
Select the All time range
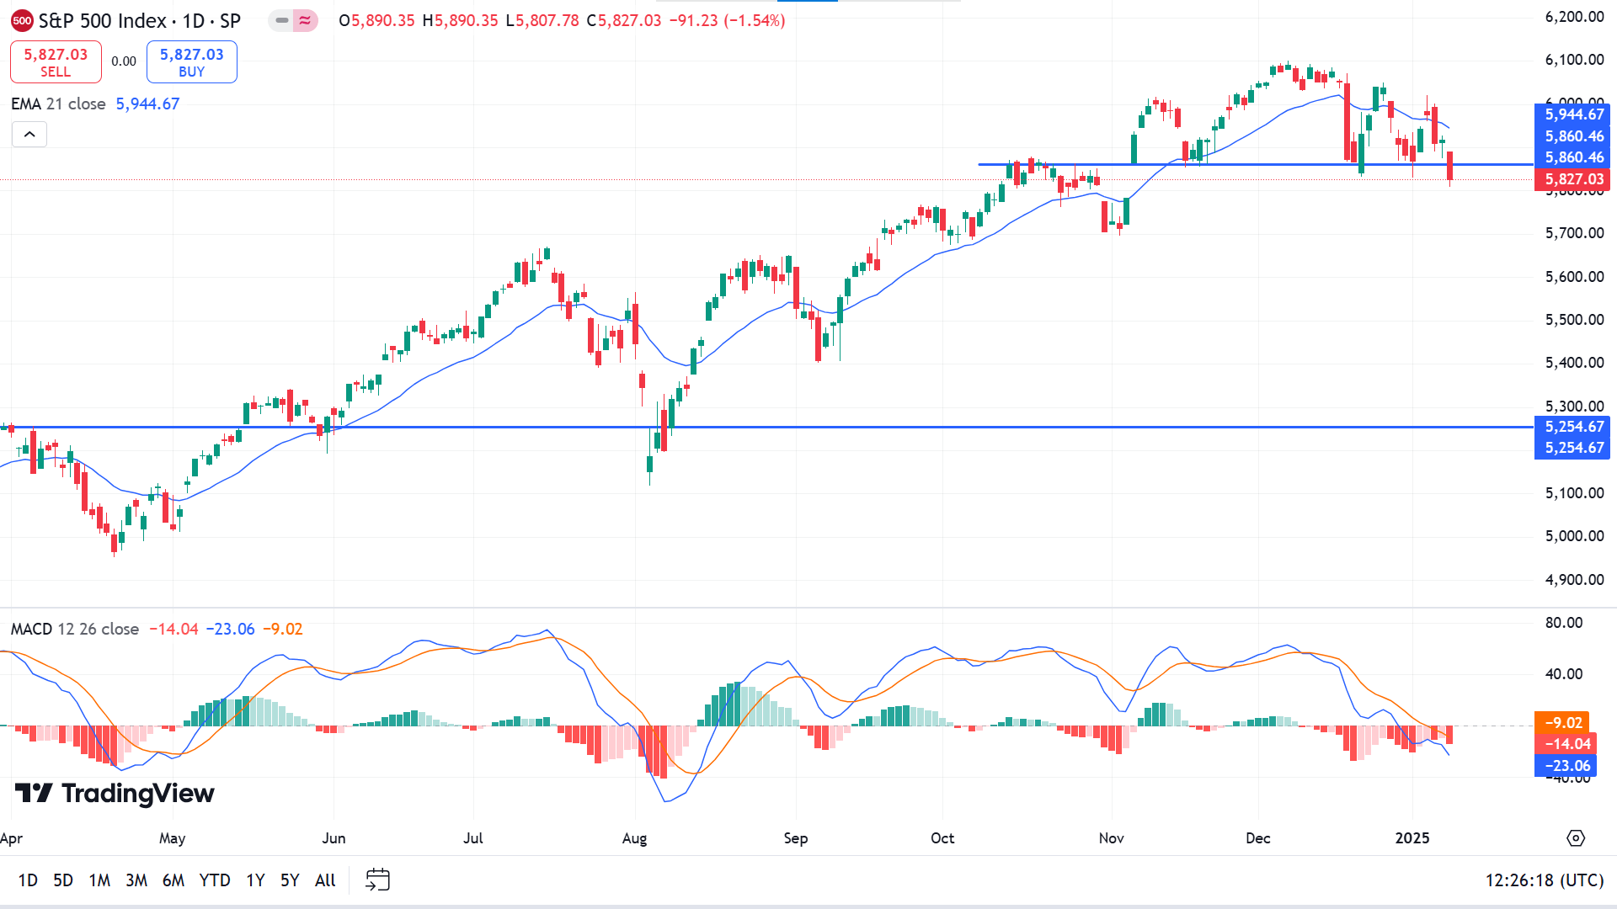pyautogui.click(x=325, y=880)
